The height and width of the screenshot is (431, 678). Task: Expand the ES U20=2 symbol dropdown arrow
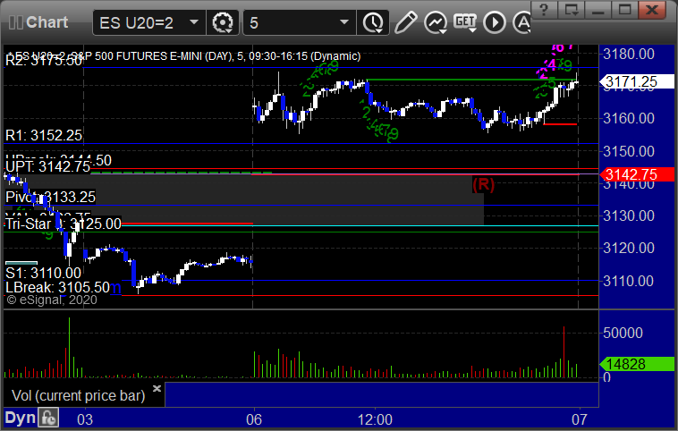[x=194, y=22]
